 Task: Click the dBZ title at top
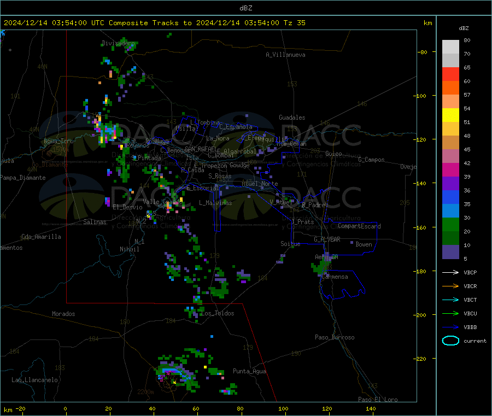point(245,8)
